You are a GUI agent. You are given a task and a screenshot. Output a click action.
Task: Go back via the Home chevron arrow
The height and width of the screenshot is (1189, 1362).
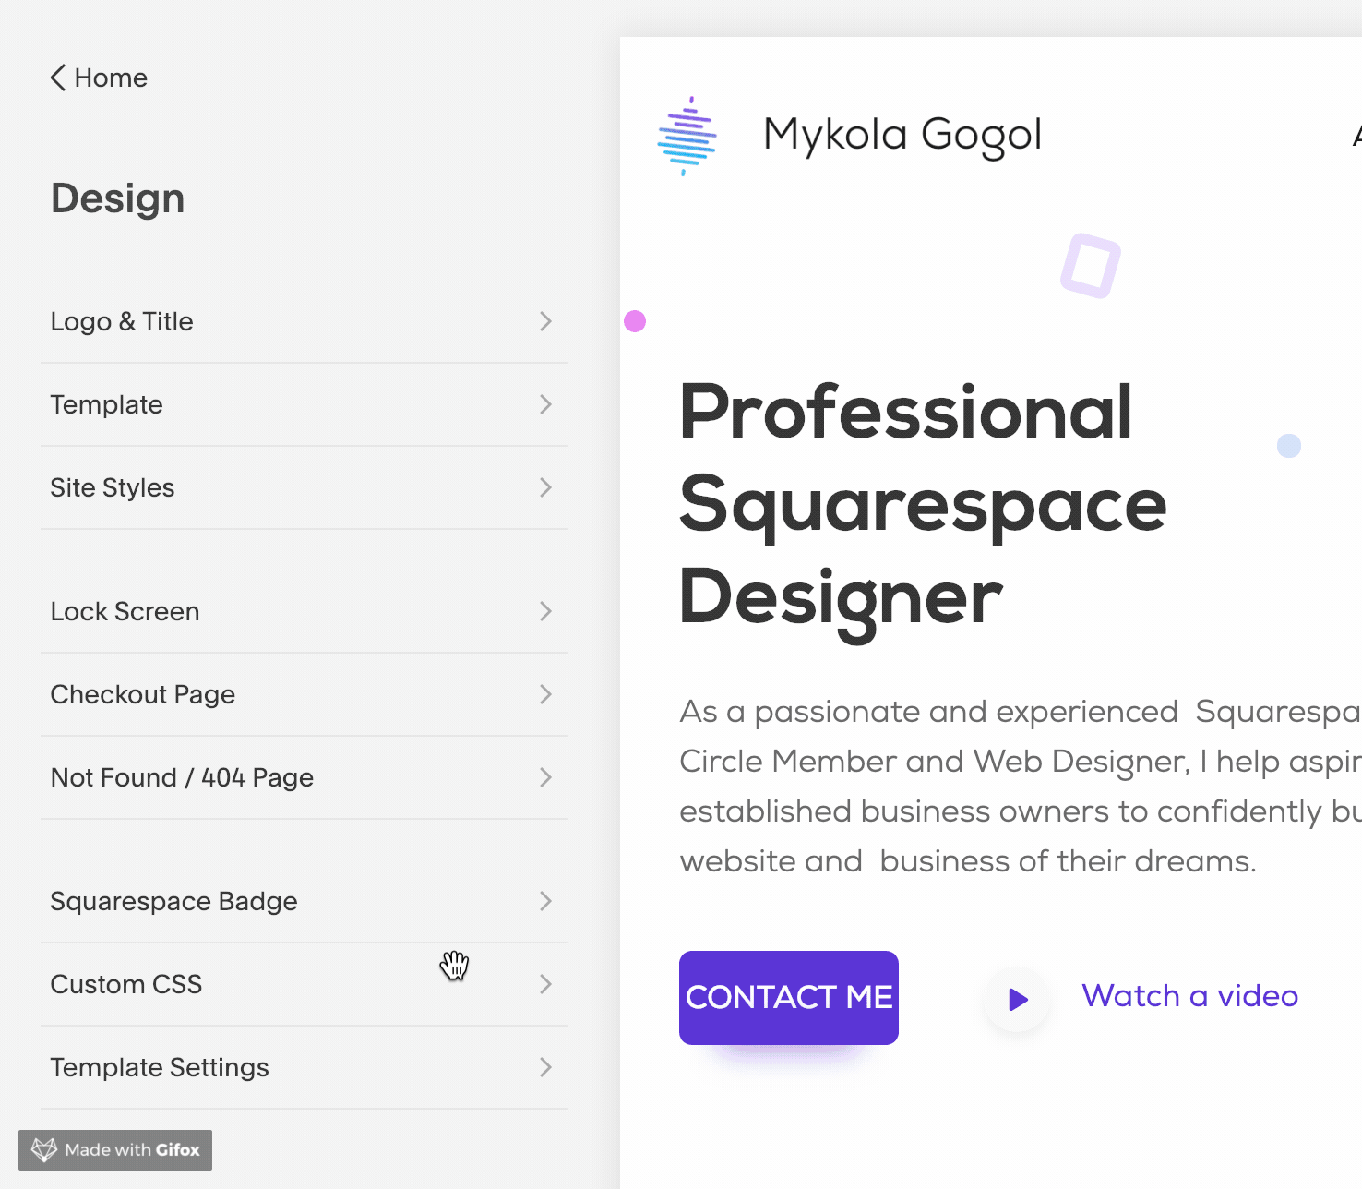click(x=58, y=78)
